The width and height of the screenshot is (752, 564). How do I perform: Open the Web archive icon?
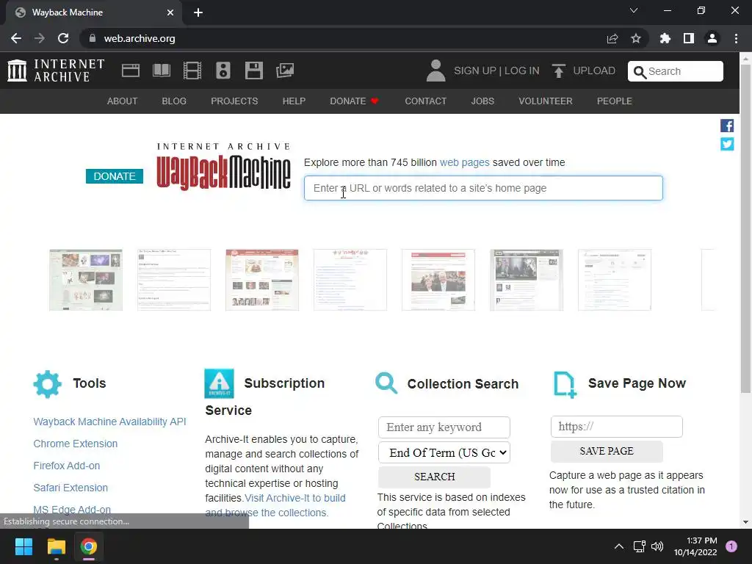[131, 70]
